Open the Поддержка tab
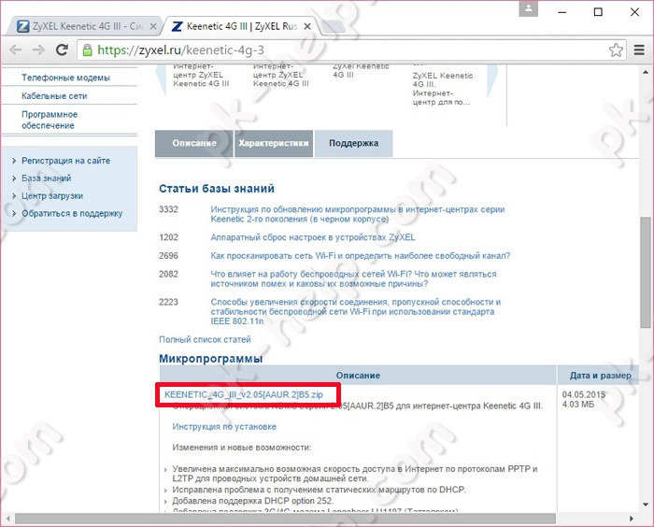The image size is (654, 527). point(353,143)
